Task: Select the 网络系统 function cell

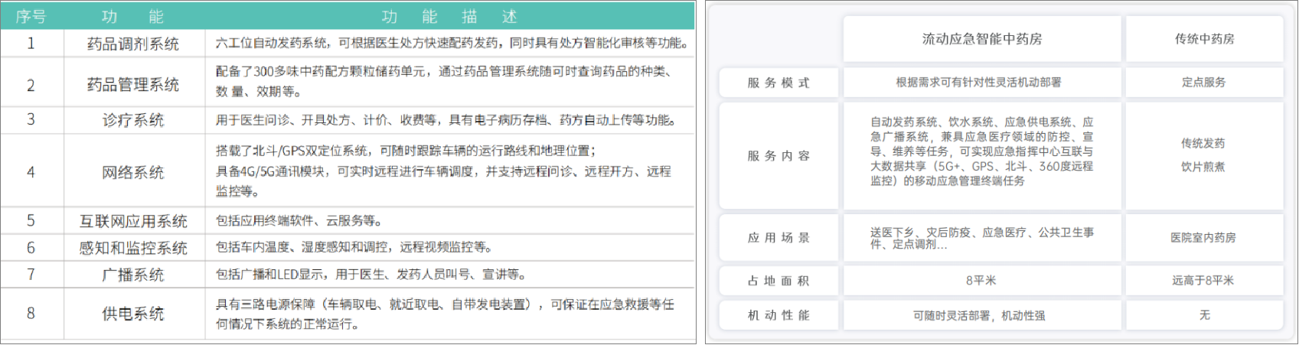Action: point(133,172)
